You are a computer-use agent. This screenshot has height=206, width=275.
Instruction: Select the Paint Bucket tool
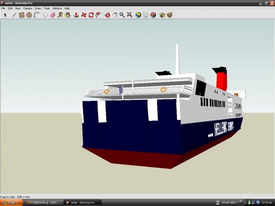(68, 15)
